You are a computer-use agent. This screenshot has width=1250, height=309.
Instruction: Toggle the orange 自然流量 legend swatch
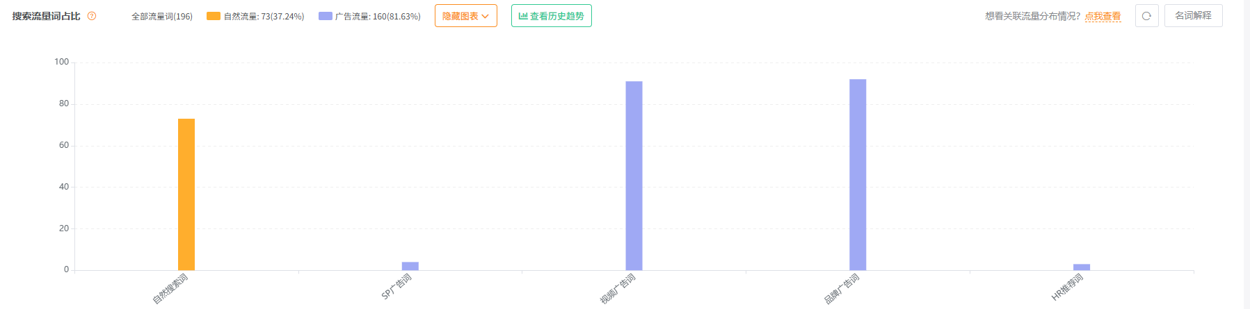(214, 16)
